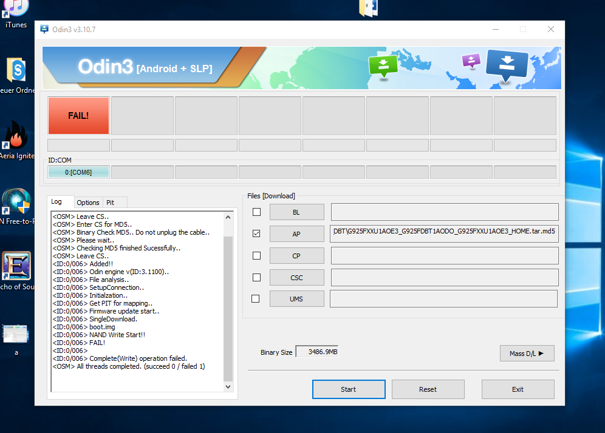
Task: Click the log line 'Odin engine v(ID:3.1100)..'
Action: 111,272
